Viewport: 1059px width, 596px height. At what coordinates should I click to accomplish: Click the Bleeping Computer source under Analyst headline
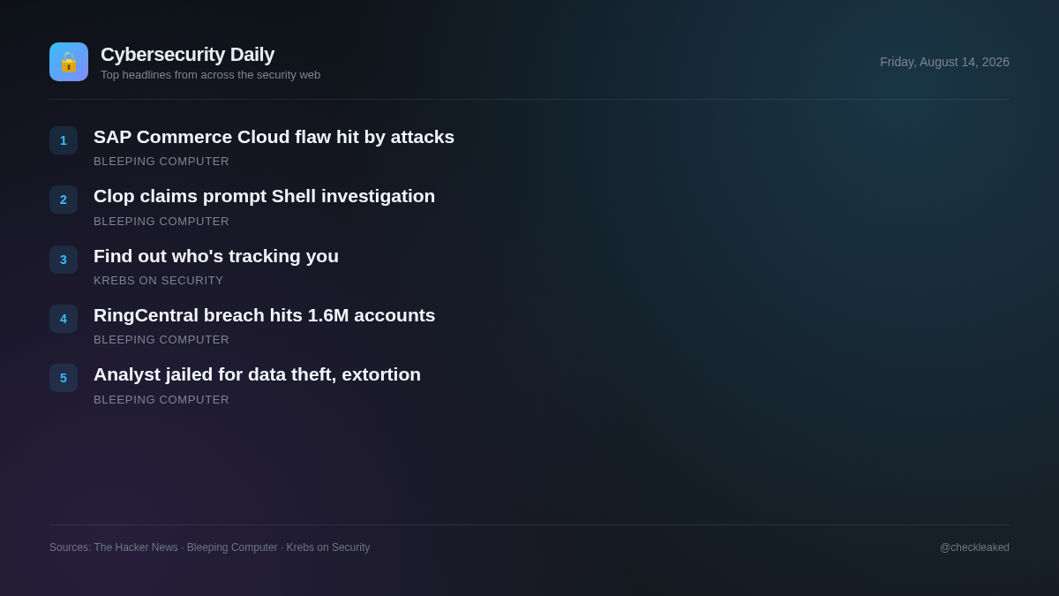[161, 400]
